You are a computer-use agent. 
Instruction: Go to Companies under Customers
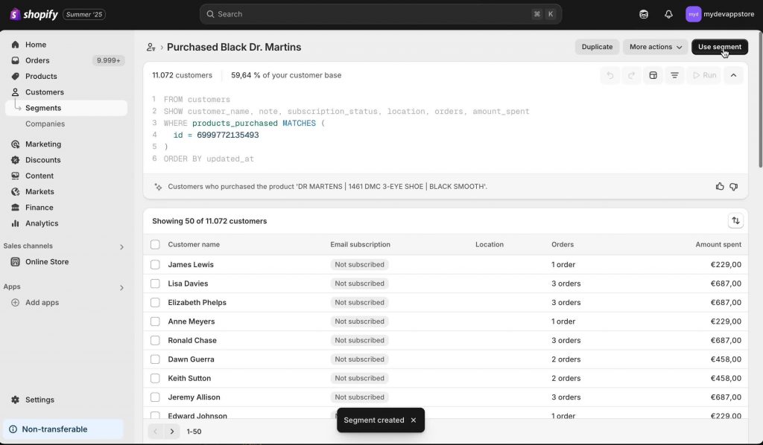tap(45, 124)
